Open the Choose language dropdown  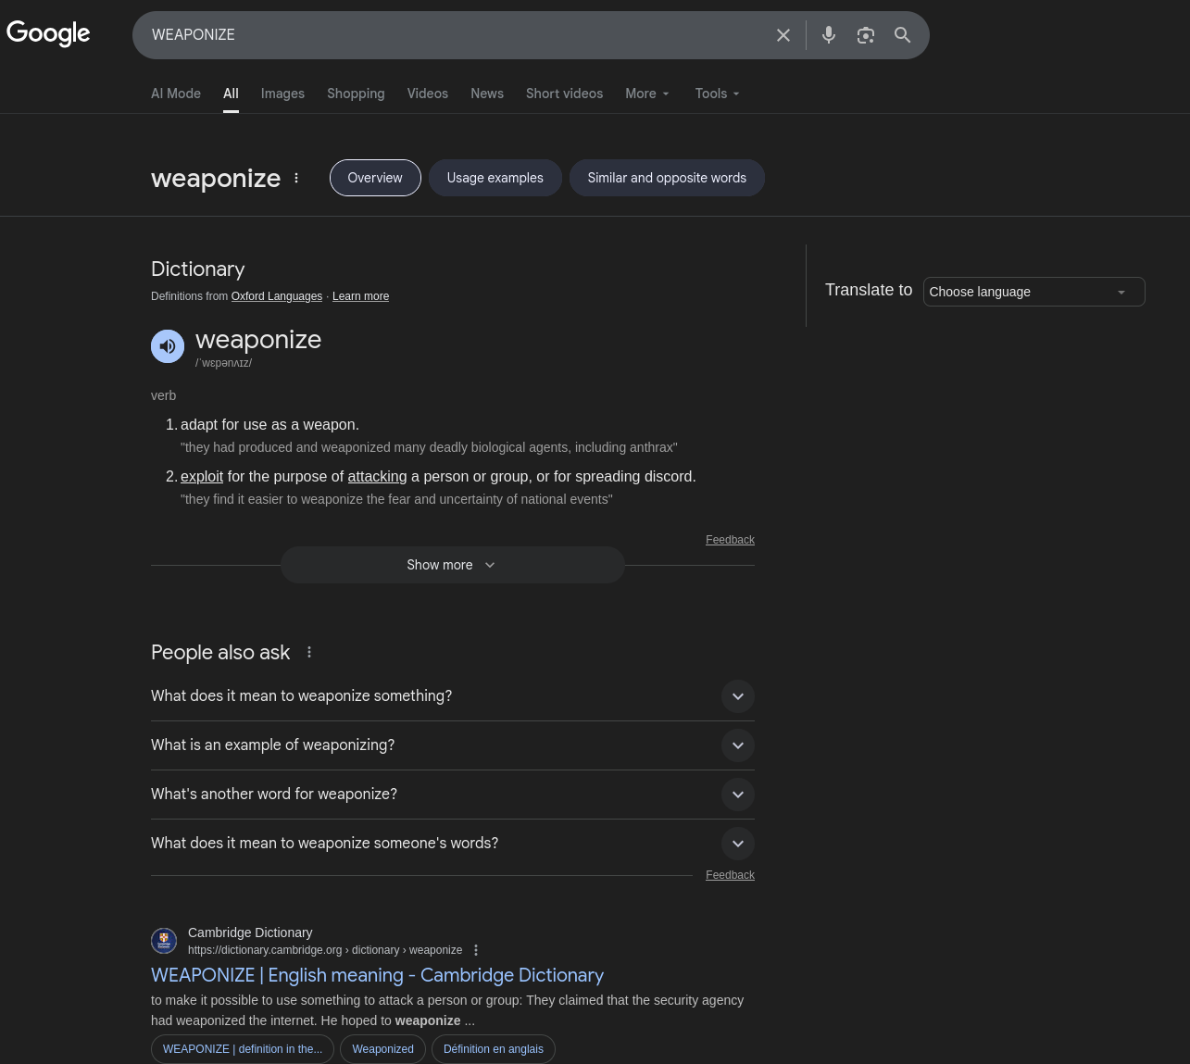(x=1034, y=292)
